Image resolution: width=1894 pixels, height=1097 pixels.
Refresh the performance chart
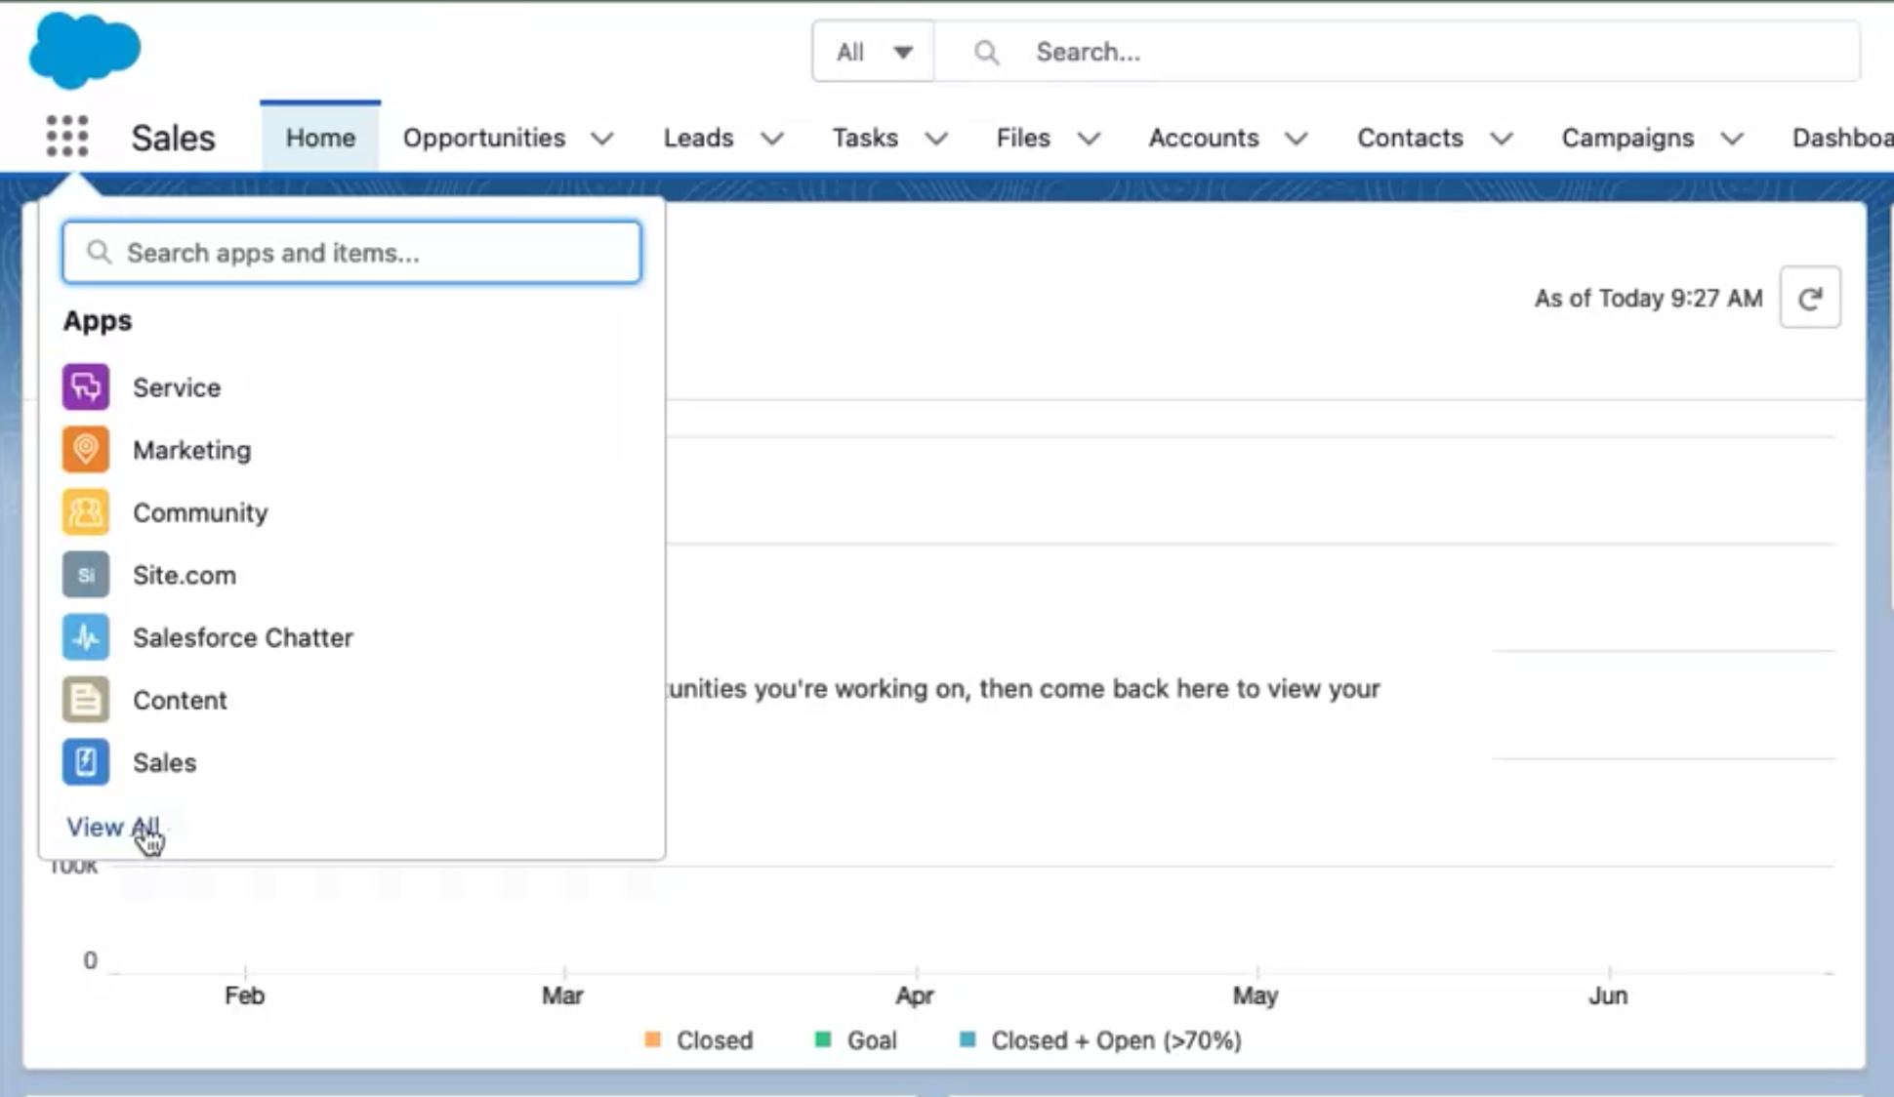pyautogui.click(x=1810, y=298)
